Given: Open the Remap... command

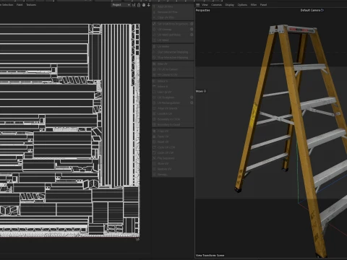Looking at the screenshot, I should pyautogui.click(x=173, y=174).
